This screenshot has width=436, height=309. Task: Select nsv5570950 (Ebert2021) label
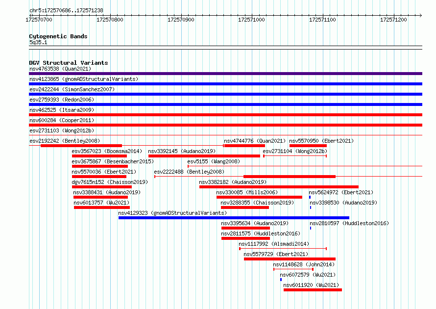tap(321, 141)
